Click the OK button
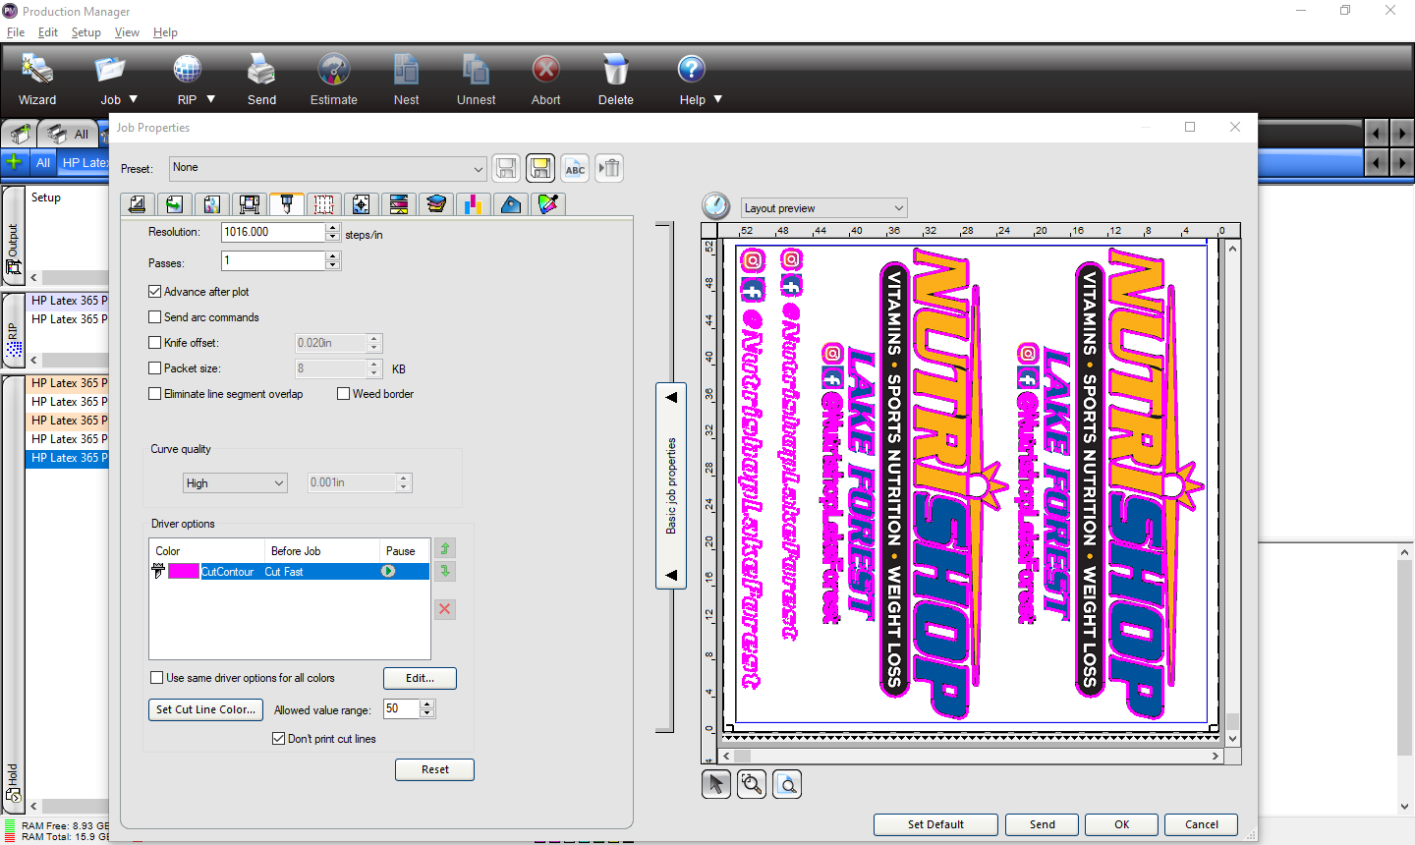Image resolution: width=1415 pixels, height=845 pixels. coord(1121,824)
